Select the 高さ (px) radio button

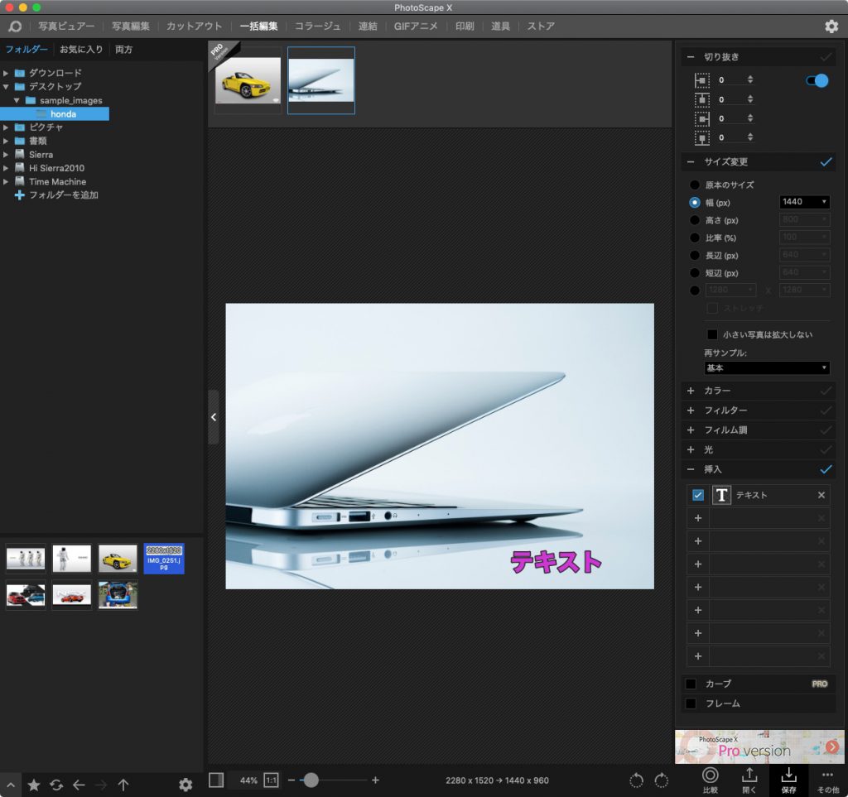coord(695,220)
